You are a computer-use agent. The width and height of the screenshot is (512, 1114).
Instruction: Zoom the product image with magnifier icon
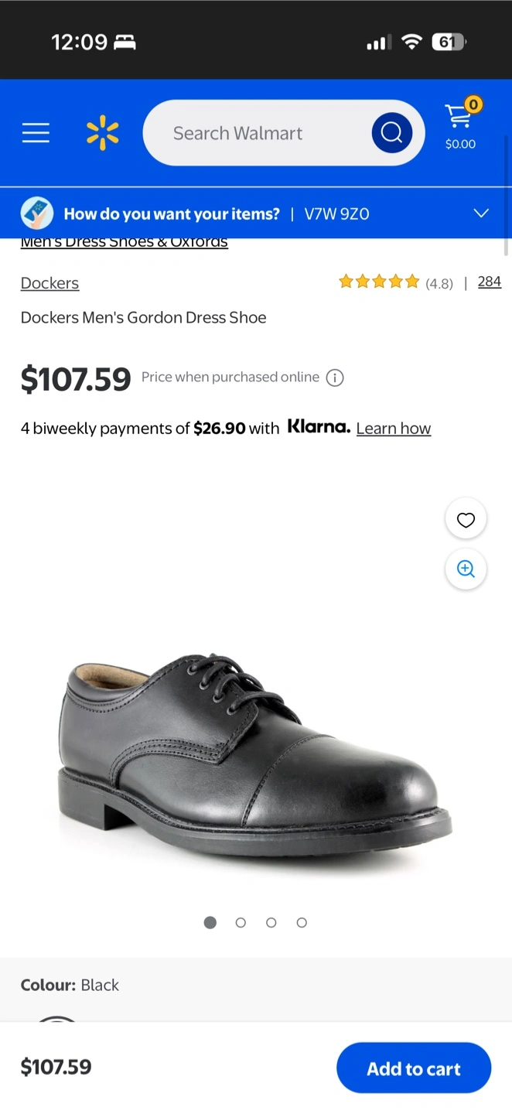point(466,569)
